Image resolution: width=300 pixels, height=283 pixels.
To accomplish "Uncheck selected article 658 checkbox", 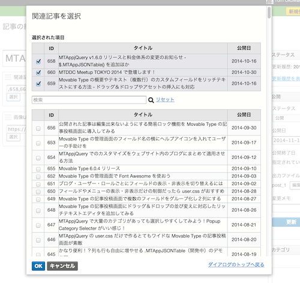I will (38, 61).
